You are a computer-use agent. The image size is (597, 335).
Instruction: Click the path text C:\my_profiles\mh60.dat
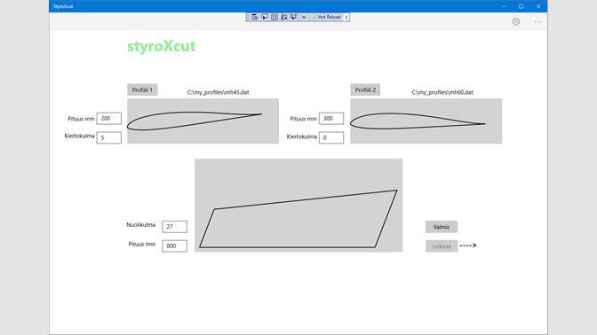coord(442,92)
